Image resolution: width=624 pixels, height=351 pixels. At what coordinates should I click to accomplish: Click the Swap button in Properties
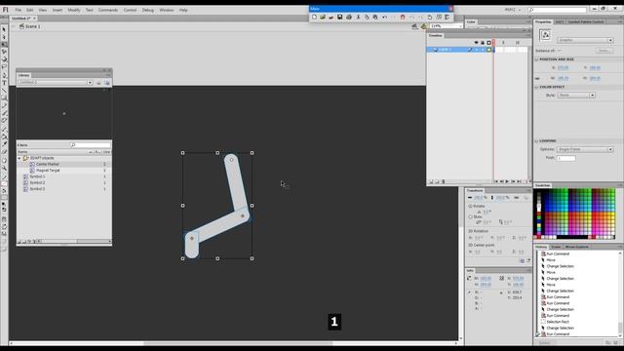point(604,51)
